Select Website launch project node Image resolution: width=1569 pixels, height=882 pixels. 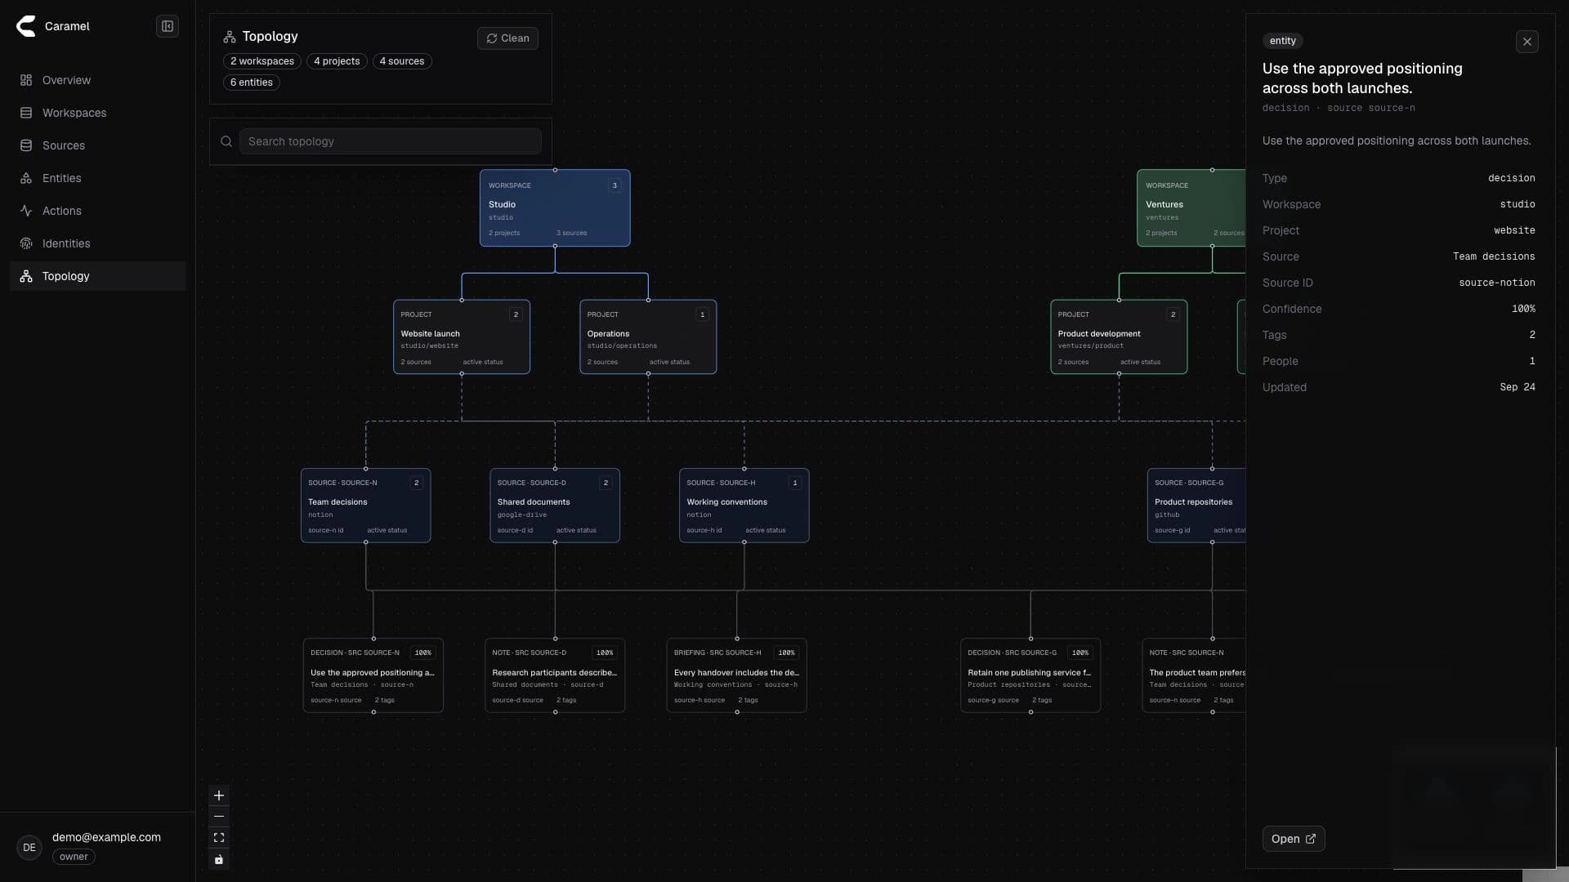pos(462,337)
